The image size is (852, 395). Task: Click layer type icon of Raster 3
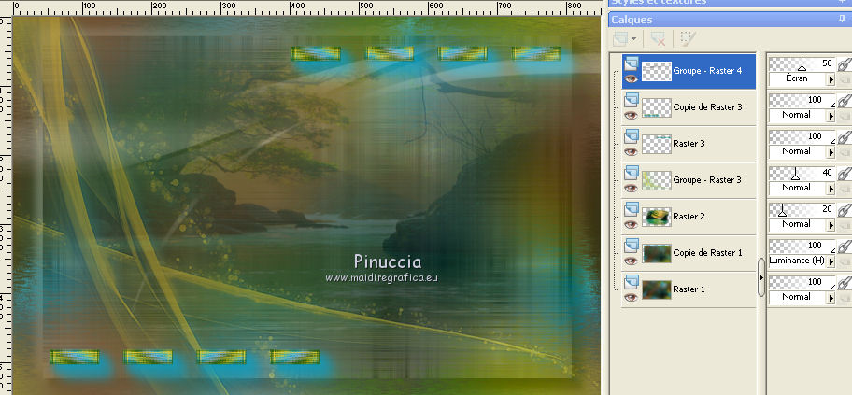pyautogui.click(x=632, y=136)
